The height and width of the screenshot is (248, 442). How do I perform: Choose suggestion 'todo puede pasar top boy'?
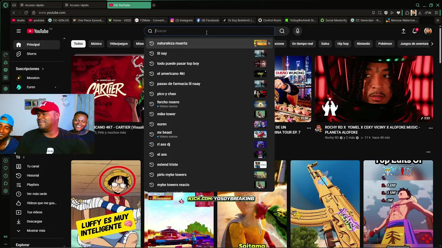point(209,64)
